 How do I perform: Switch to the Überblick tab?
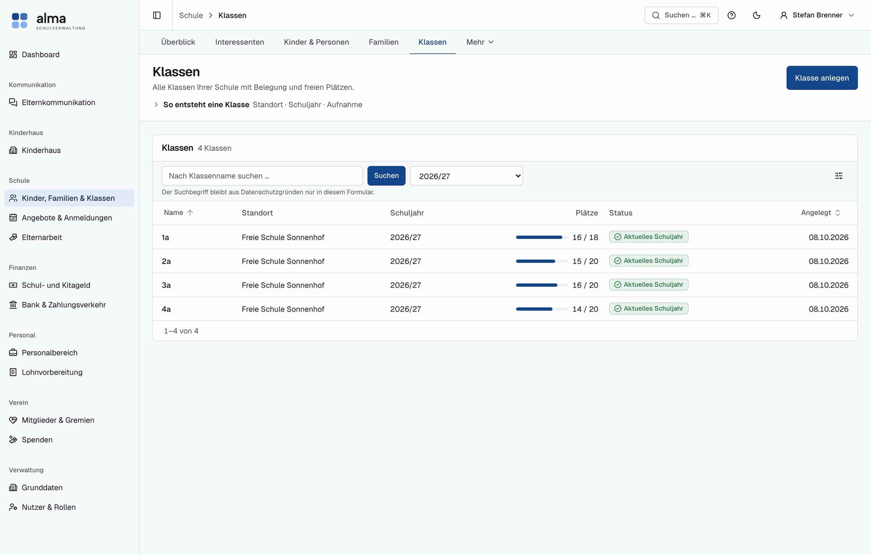pyautogui.click(x=178, y=42)
